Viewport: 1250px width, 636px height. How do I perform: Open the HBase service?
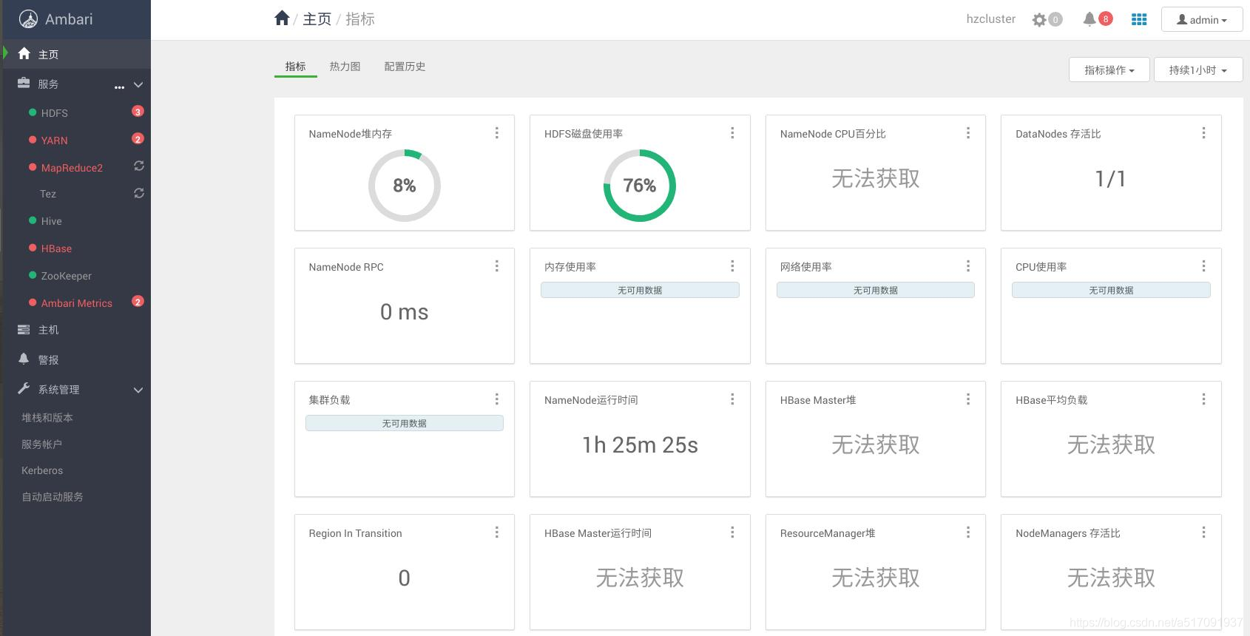[56, 248]
